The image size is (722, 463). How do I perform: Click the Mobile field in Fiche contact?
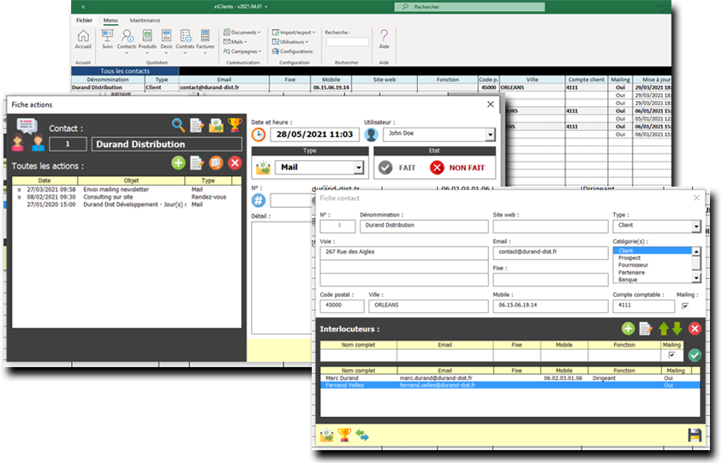point(550,306)
